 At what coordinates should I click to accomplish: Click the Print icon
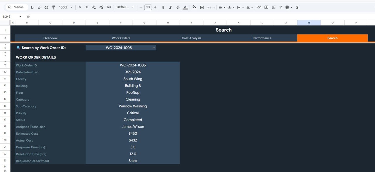(x=46, y=7)
